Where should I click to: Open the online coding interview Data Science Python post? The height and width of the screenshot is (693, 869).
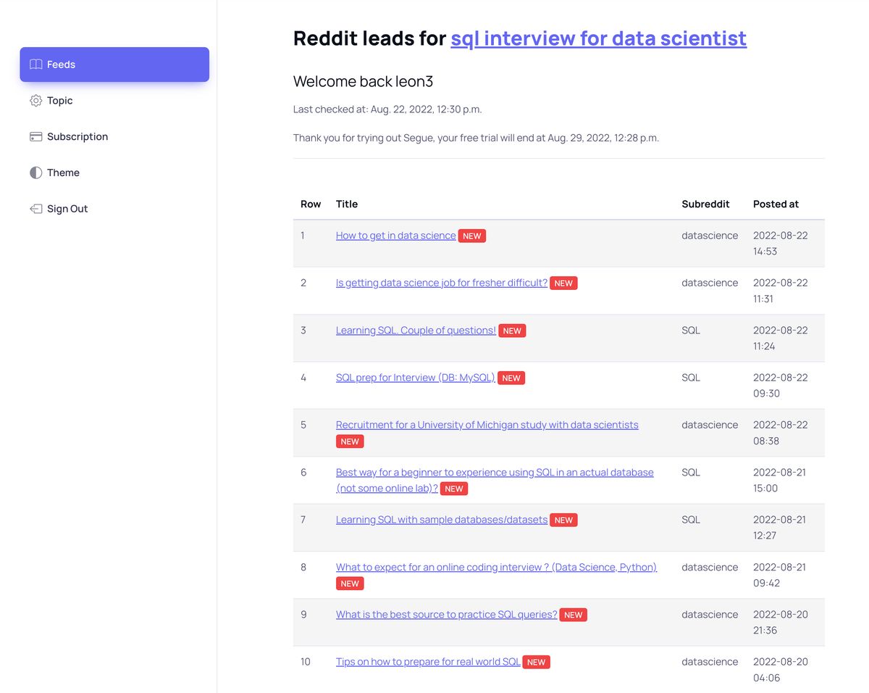click(x=496, y=567)
